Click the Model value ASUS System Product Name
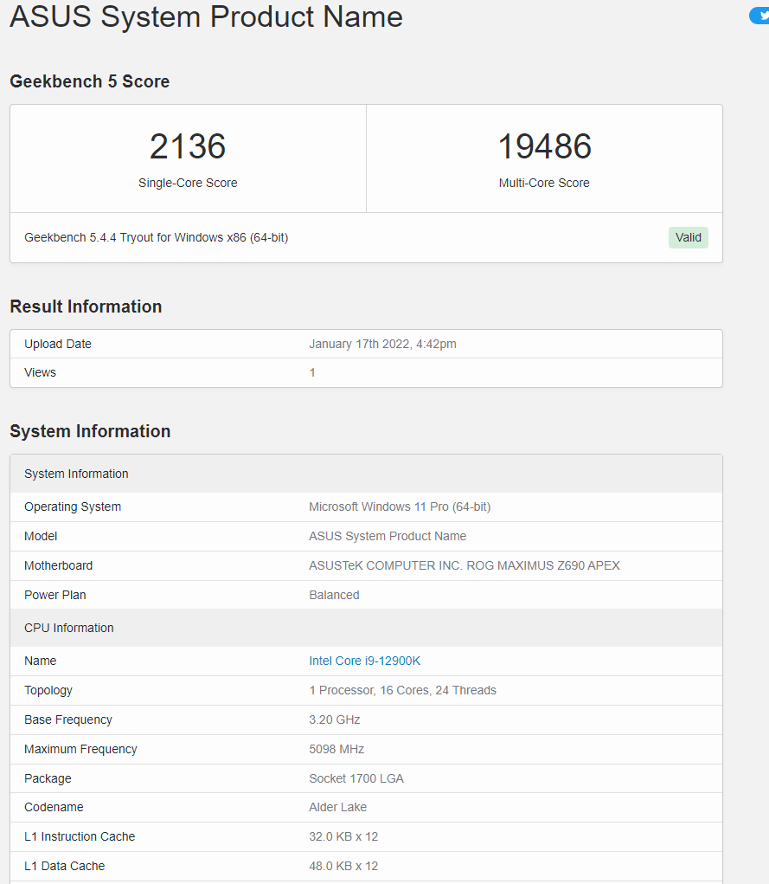Image resolution: width=769 pixels, height=884 pixels. click(x=388, y=536)
